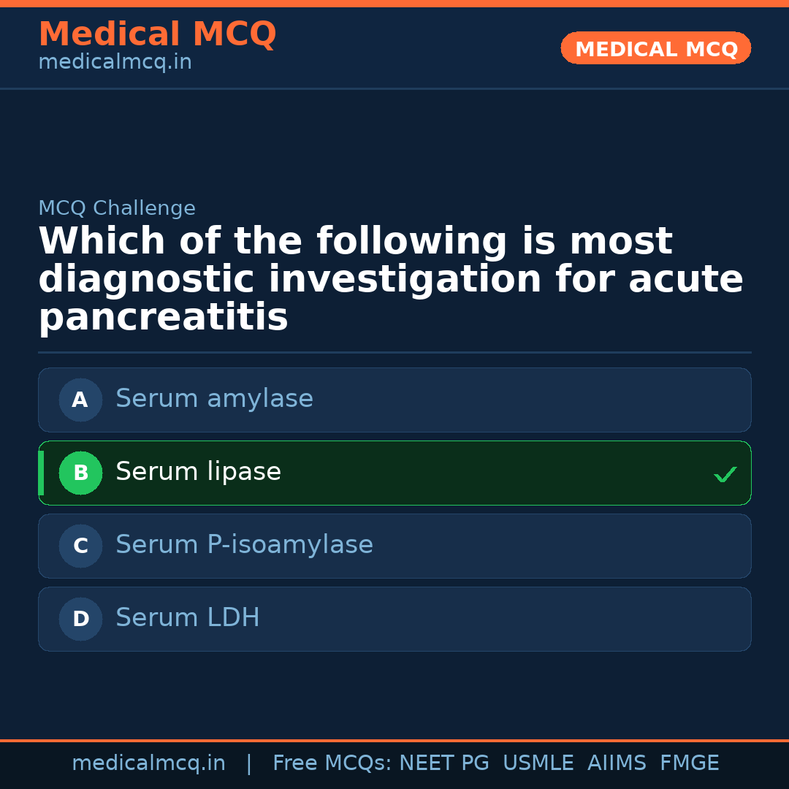The width and height of the screenshot is (789, 789).
Task: Choose the Serum P-isoamylase option
Action: pos(244,545)
